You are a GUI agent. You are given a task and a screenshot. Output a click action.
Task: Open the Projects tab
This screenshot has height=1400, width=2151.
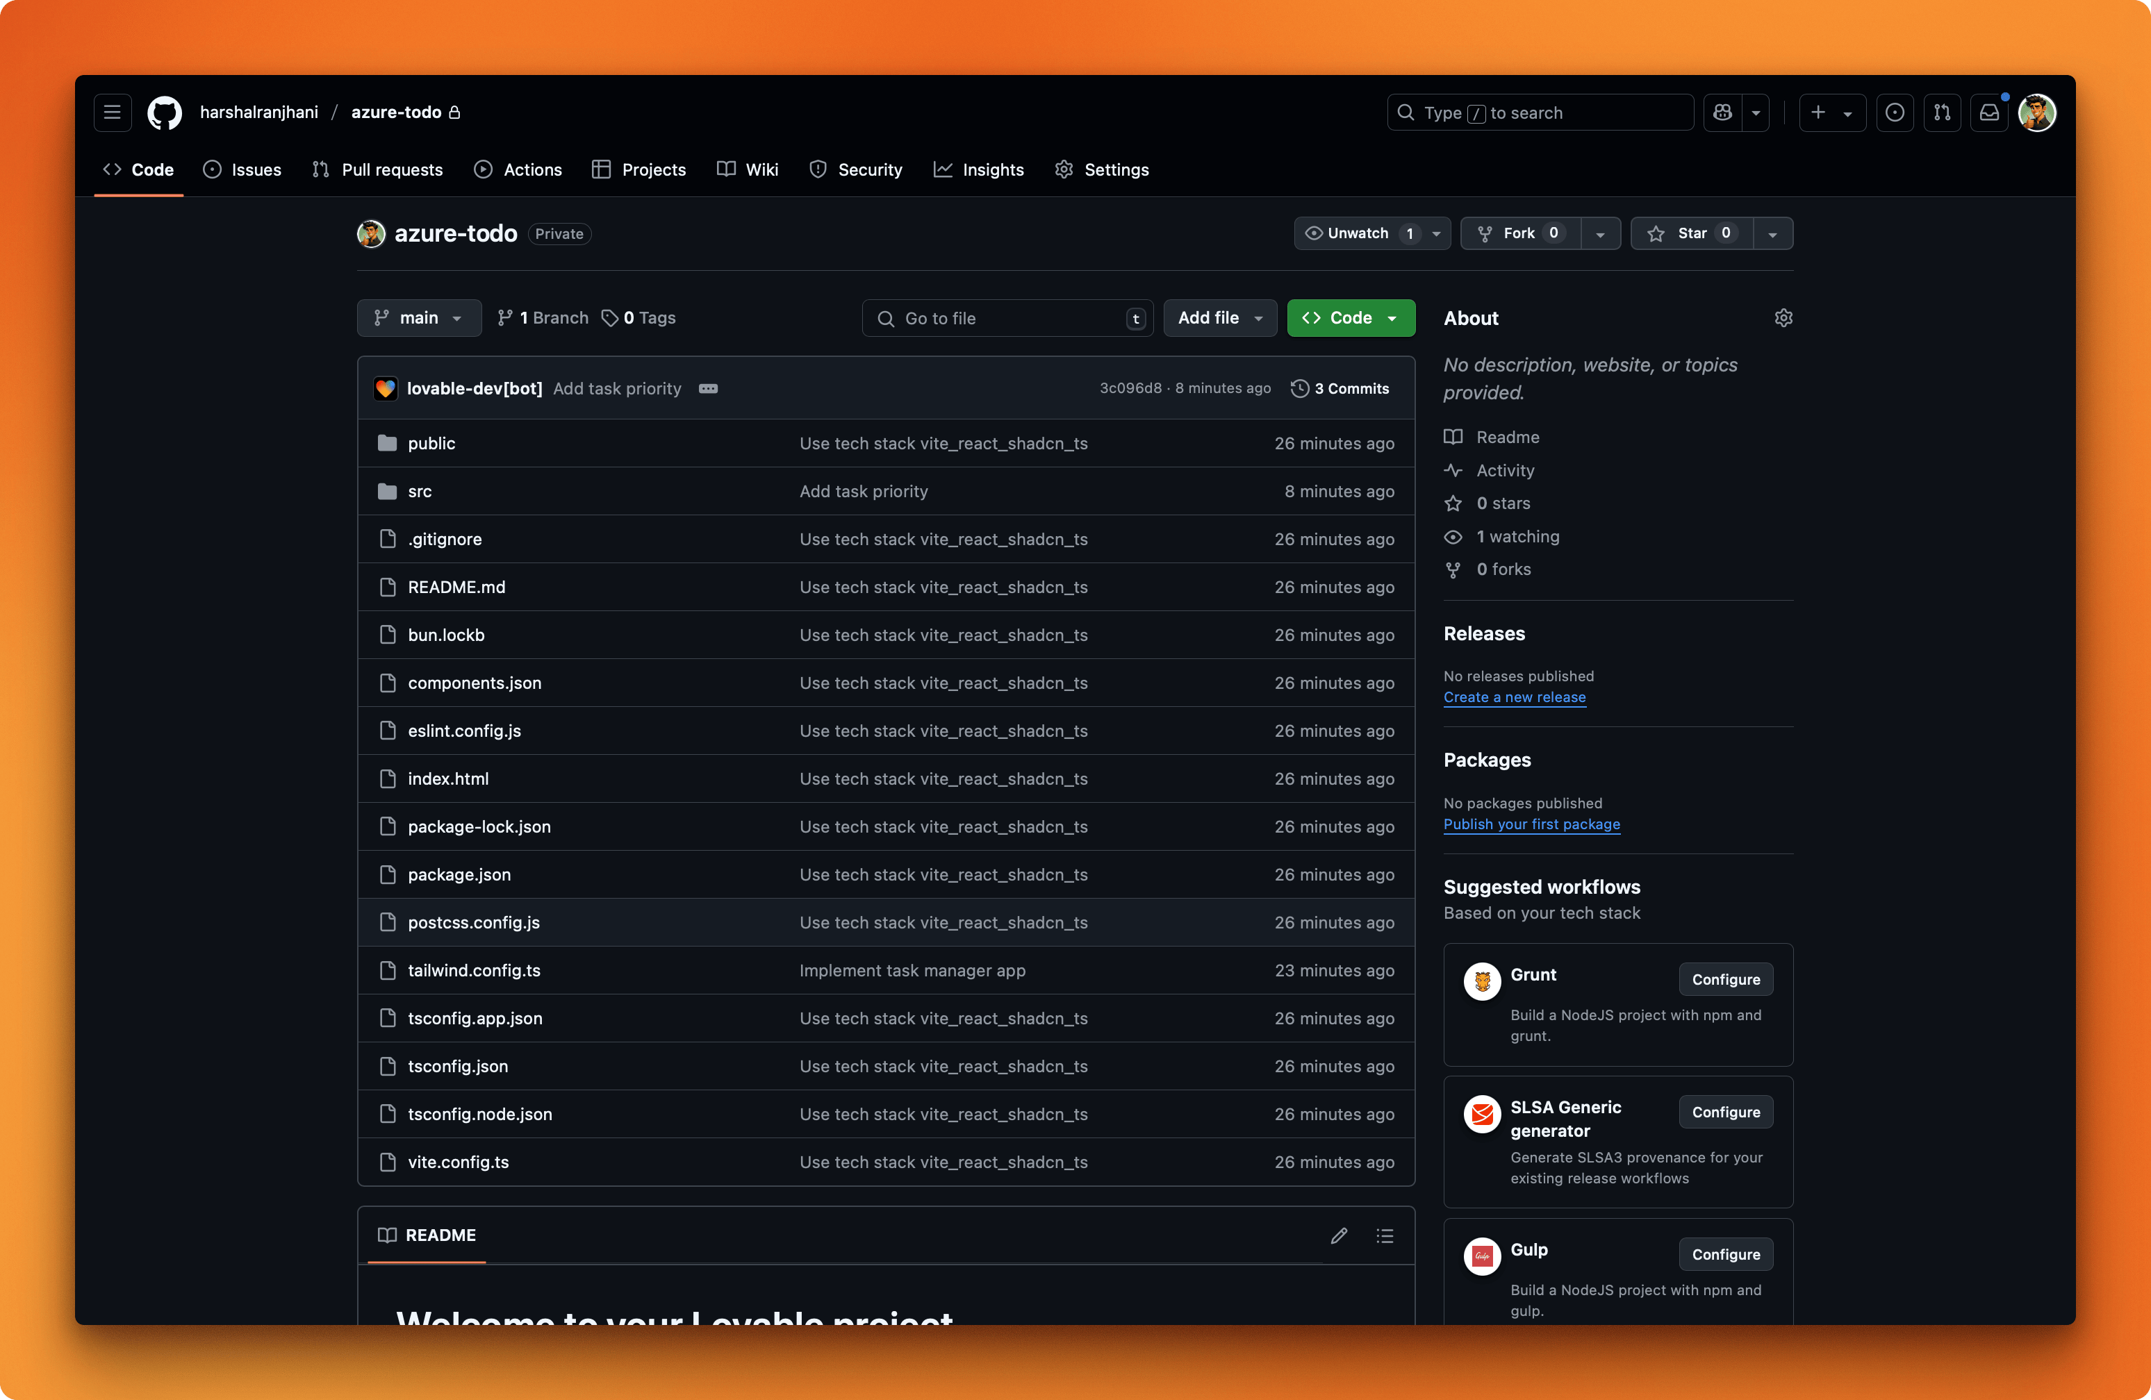[x=639, y=170]
